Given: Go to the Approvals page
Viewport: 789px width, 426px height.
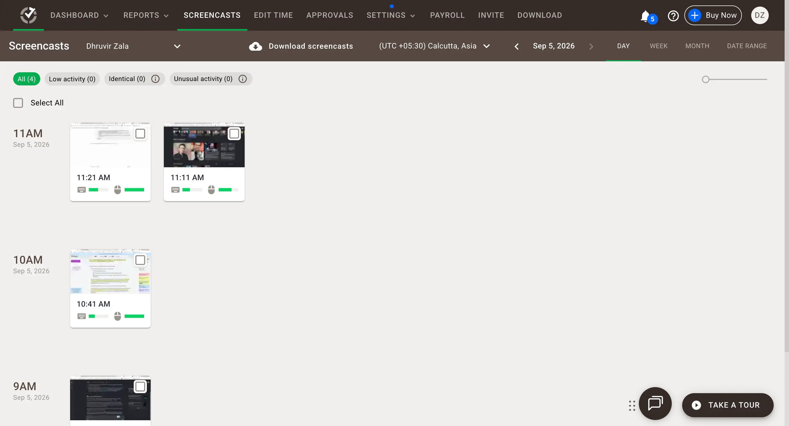Looking at the screenshot, I should point(330,15).
